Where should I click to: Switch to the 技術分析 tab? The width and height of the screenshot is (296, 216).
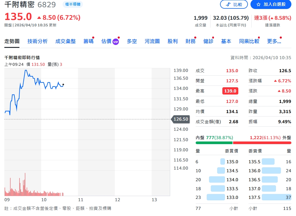[37, 41]
